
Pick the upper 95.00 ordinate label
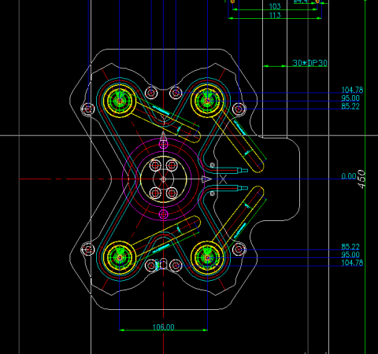tap(350, 98)
